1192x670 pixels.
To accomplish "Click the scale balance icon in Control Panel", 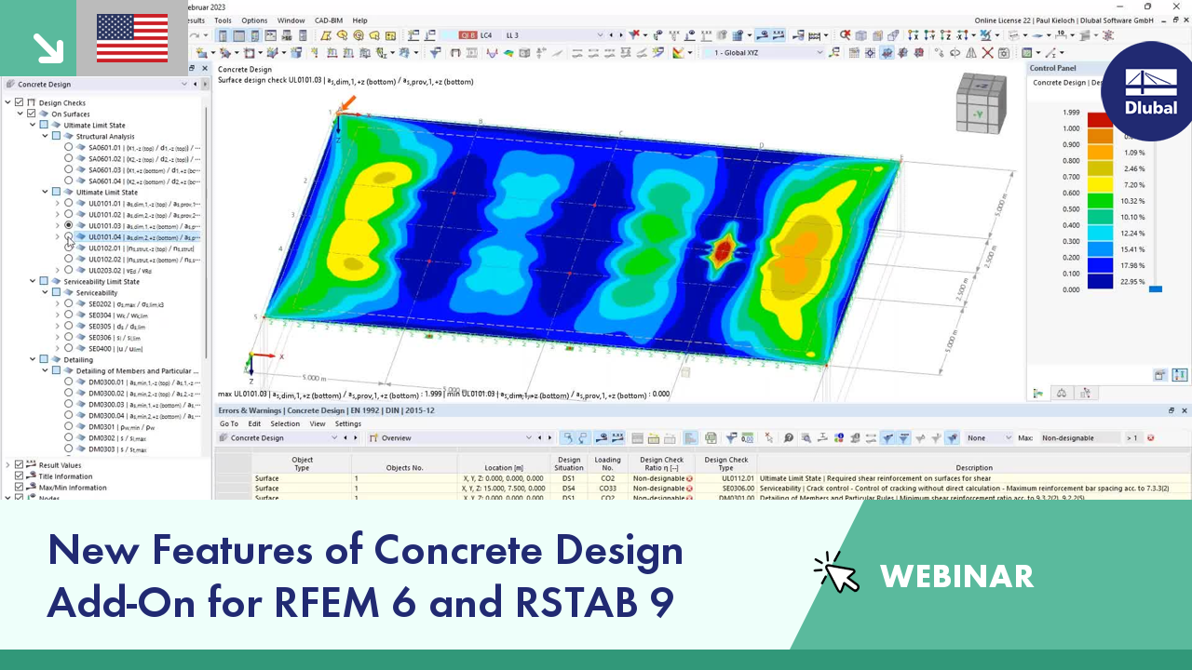I will [1061, 394].
